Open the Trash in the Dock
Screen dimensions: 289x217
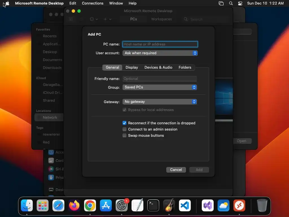click(262, 205)
